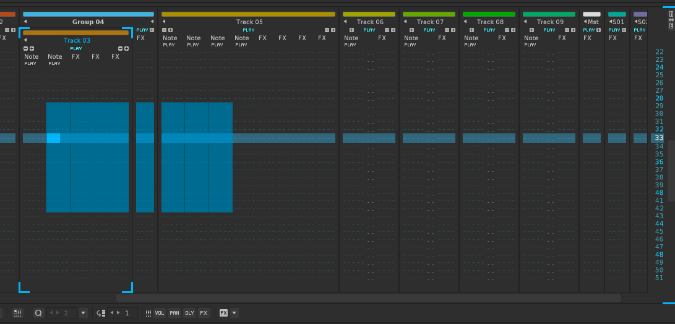This screenshot has width=675, height=324.
Task: Open the quantize value dropdown
Action: coord(84,313)
